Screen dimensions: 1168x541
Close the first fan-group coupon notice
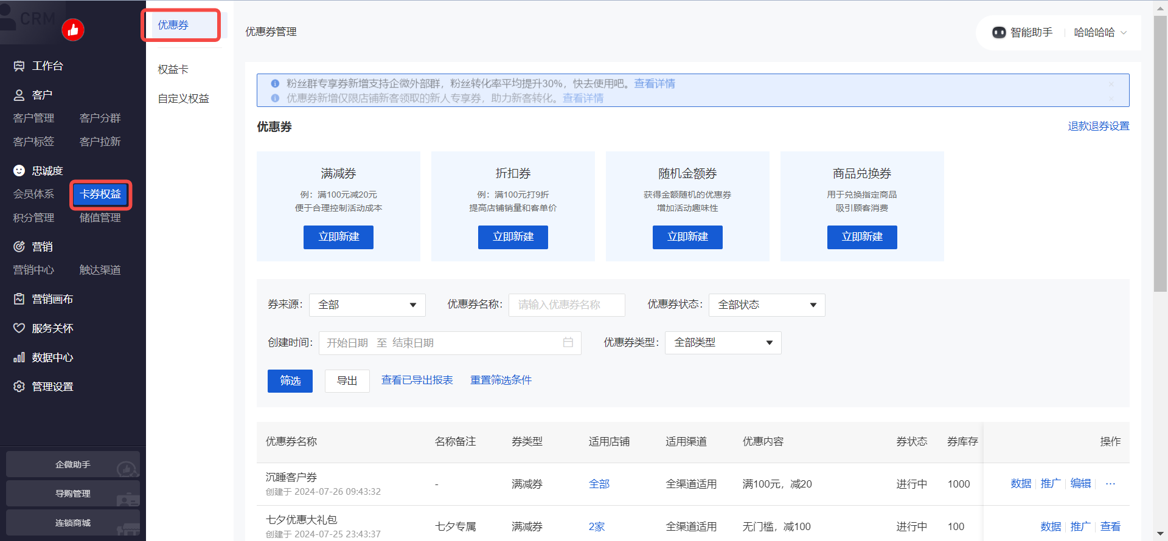1111,84
